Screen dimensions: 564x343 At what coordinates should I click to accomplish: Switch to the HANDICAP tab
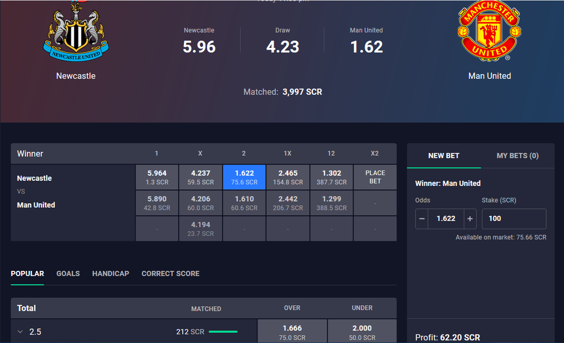(x=111, y=274)
